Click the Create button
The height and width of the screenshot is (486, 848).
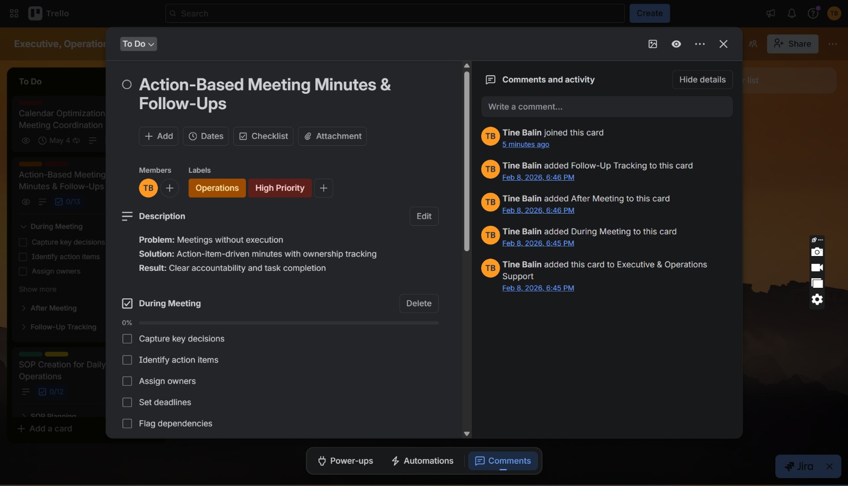coord(650,13)
